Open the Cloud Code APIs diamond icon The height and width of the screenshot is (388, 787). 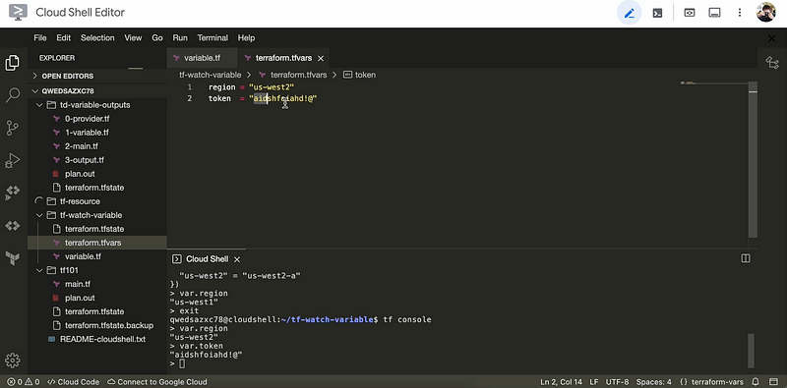point(13,226)
